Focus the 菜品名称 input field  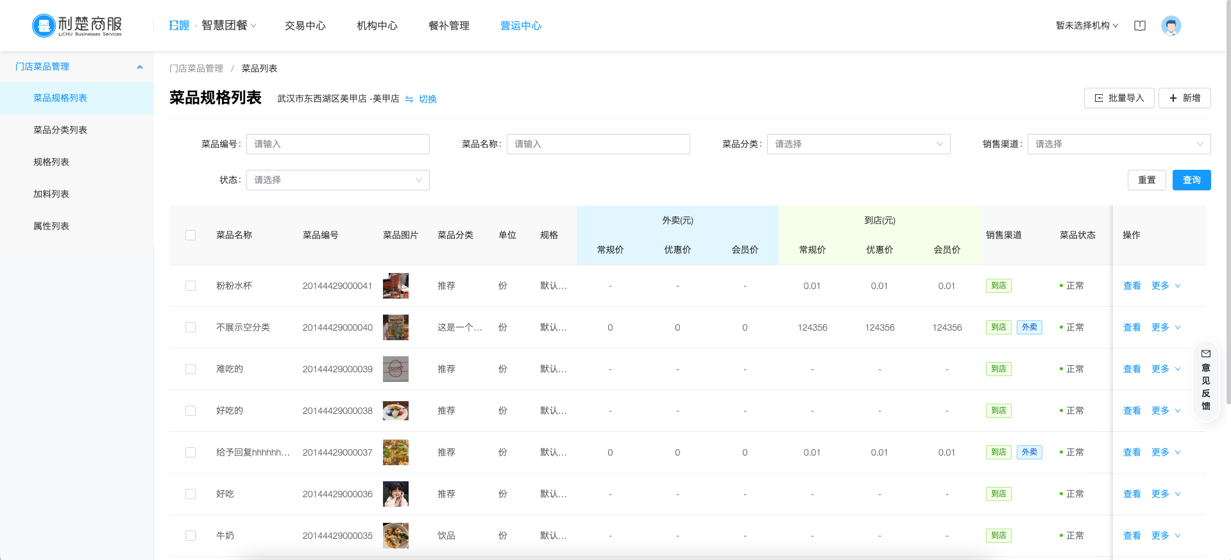click(598, 144)
